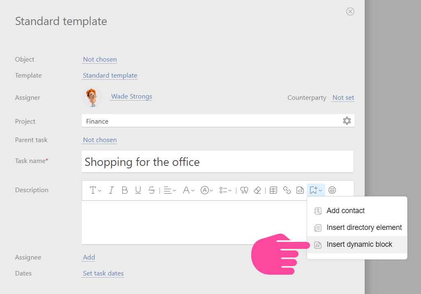The image size is (421, 294).
Task: Insert a code block
Action: coord(300,190)
